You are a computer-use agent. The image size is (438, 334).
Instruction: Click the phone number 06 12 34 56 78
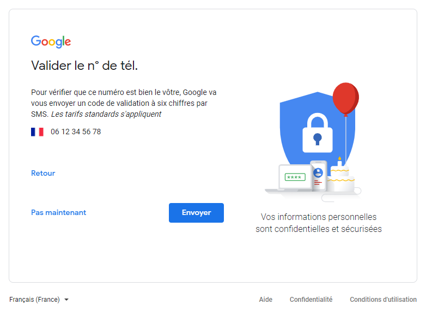pos(76,132)
